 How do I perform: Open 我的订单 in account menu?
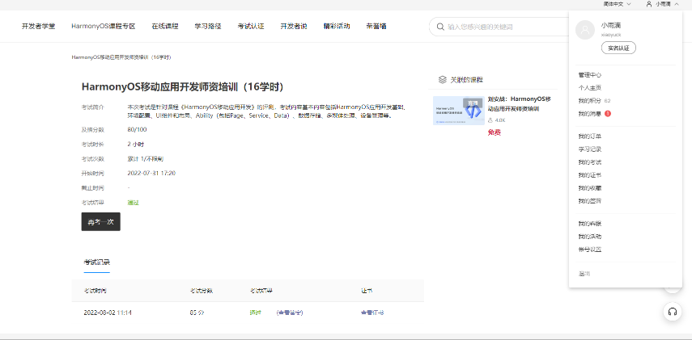click(x=589, y=136)
